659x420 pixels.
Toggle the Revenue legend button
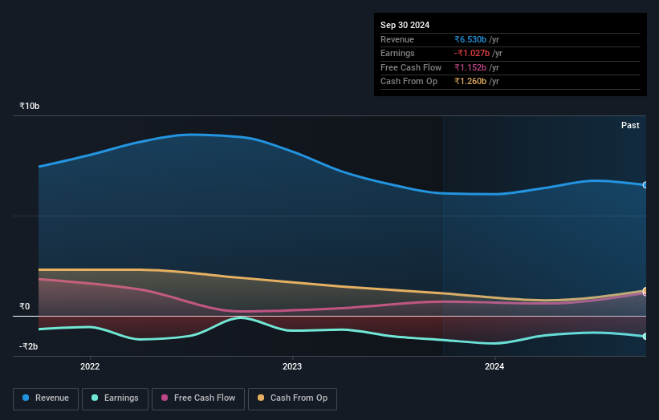click(46, 398)
